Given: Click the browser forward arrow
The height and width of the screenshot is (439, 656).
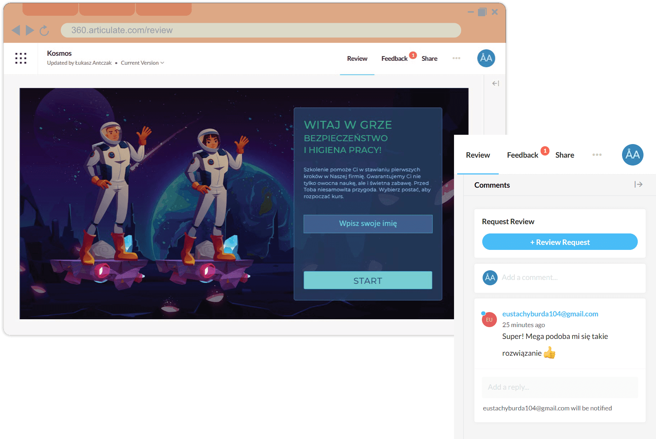Looking at the screenshot, I should click(30, 30).
